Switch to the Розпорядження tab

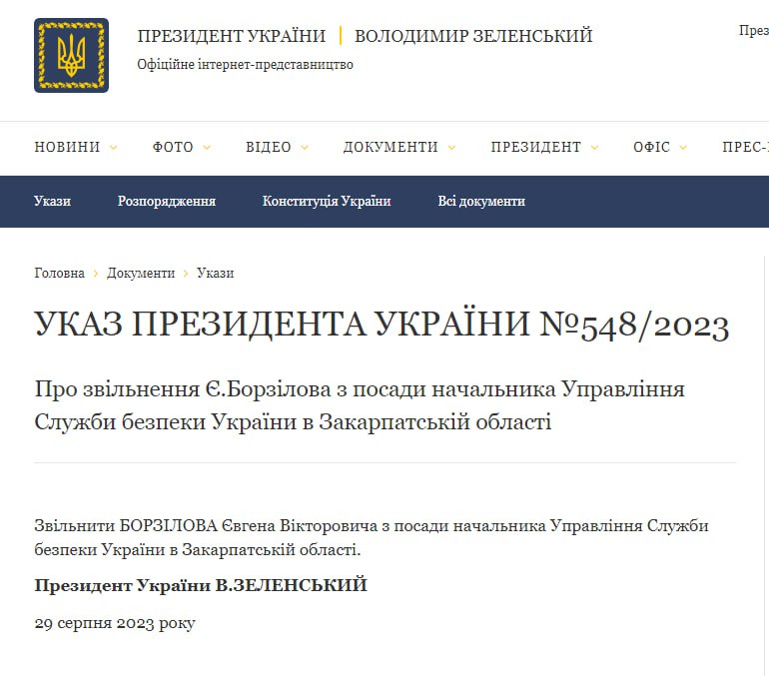pos(167,201)
